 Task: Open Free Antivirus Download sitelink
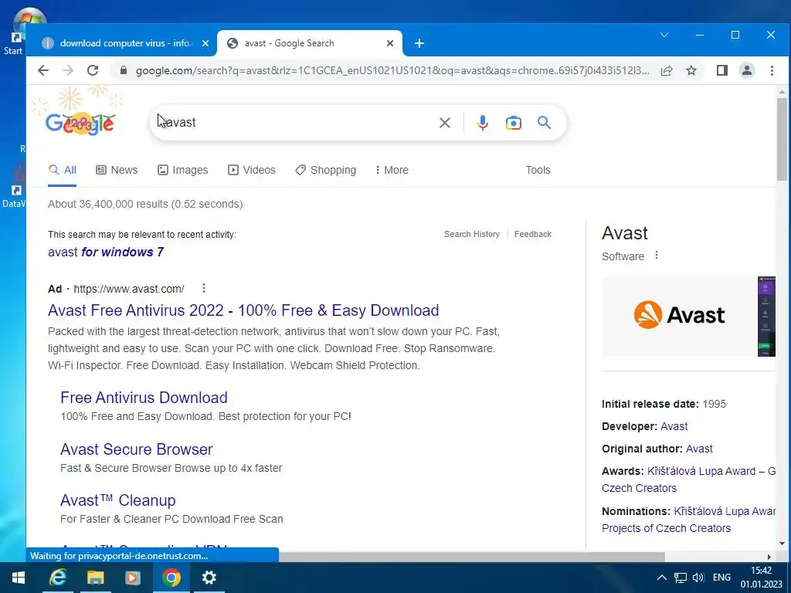pyautogui.click(x=144, y=398)
